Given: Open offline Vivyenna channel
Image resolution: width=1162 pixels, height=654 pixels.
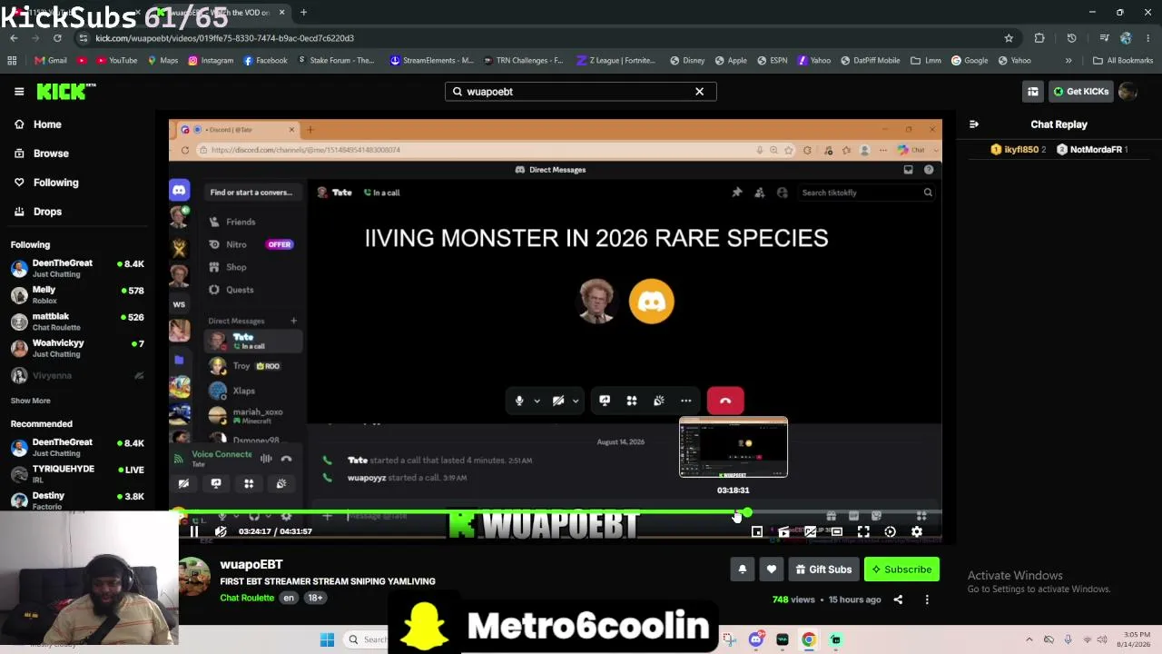Looking at the screenshot, I should point(78,375).
